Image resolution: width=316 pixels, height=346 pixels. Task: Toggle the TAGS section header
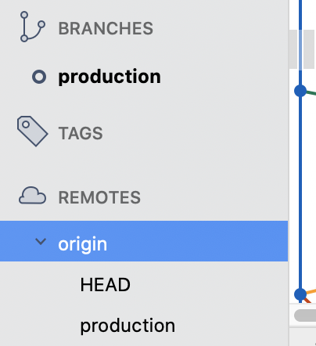click(x=81, y=133)
